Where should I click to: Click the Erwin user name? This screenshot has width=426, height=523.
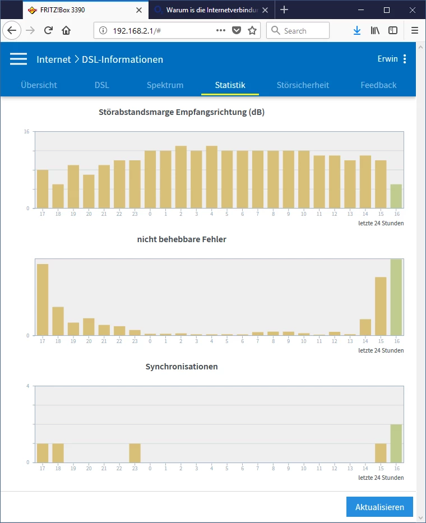[388, 59]
